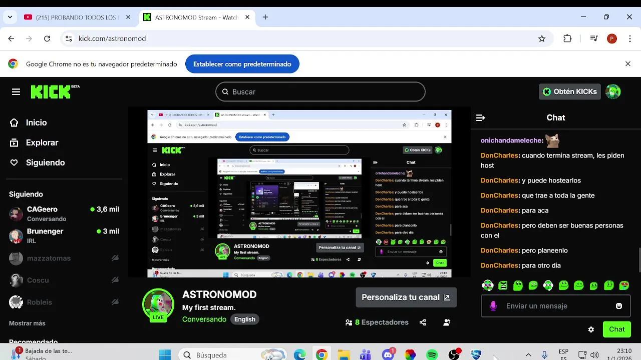
Task: View site information icon in address bar
Action: point(69,38)
